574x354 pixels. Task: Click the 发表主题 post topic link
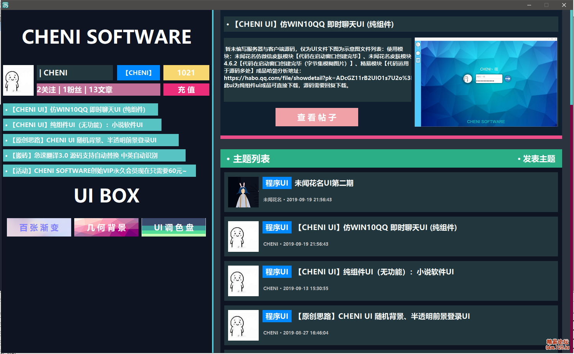coord(536,159)
